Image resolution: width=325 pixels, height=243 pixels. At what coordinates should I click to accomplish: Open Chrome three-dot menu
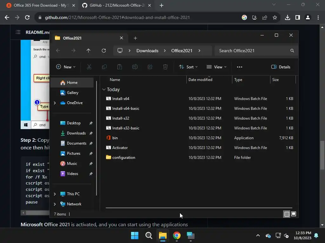(x=318, y=18)
